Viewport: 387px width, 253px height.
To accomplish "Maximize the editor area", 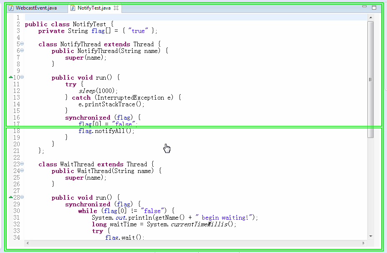I will [x=374, y=8].
